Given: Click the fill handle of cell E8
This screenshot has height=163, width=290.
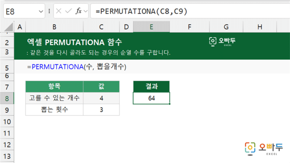Looking at the screenshot, I should 170,104.
